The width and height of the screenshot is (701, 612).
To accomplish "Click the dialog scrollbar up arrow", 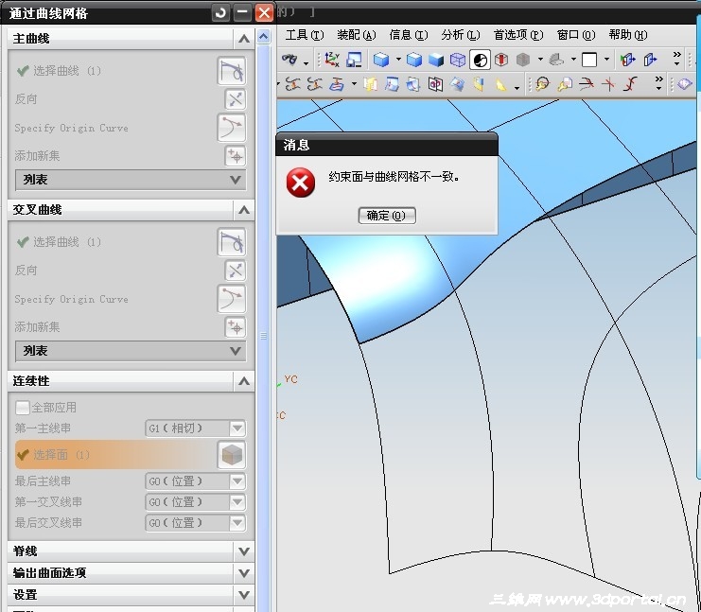I will point(264,36).
